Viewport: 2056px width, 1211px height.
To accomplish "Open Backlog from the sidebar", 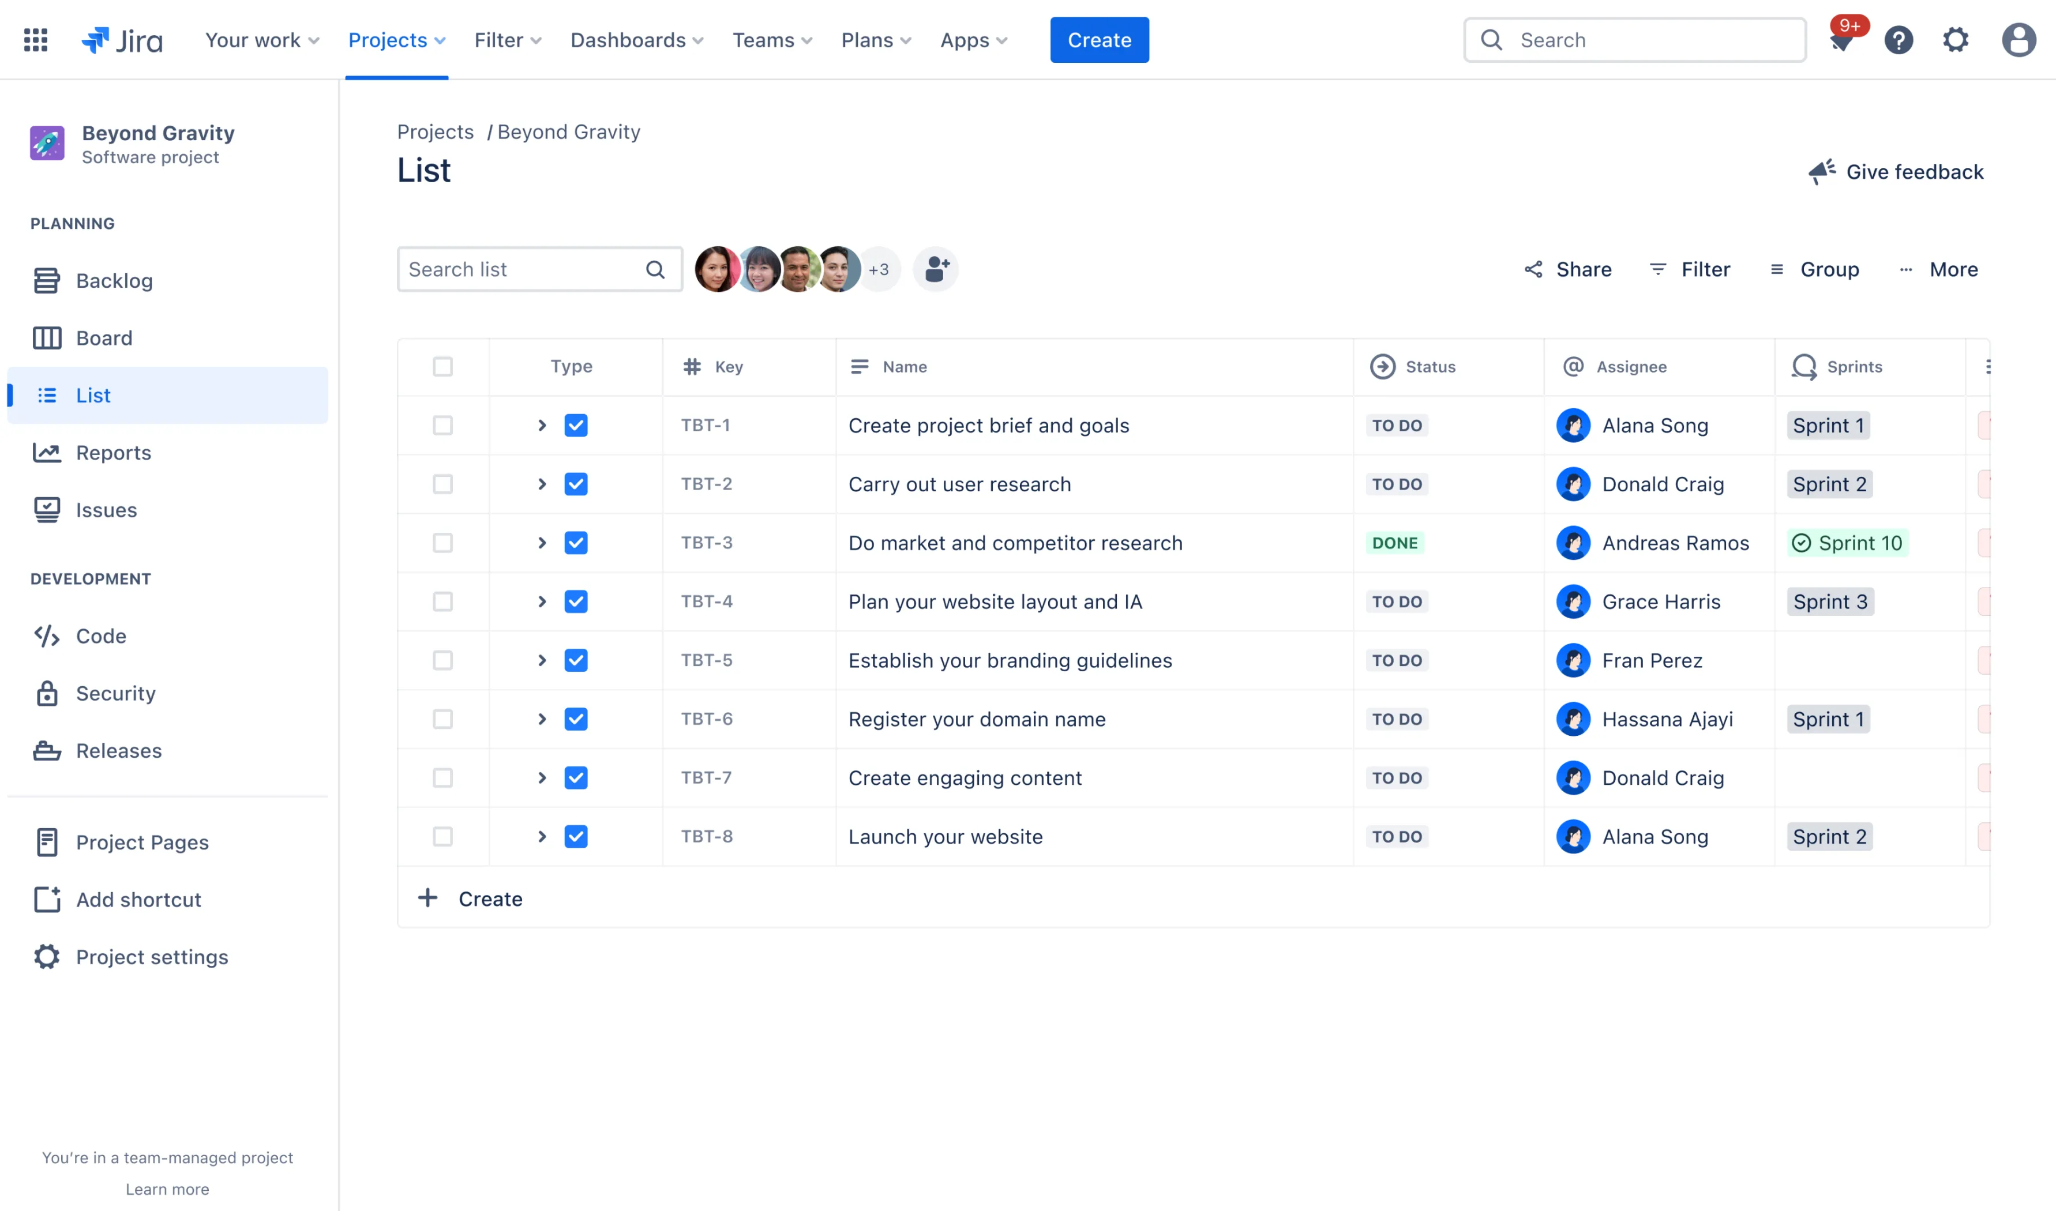I will pyautogui.click(x=114, y=281).
